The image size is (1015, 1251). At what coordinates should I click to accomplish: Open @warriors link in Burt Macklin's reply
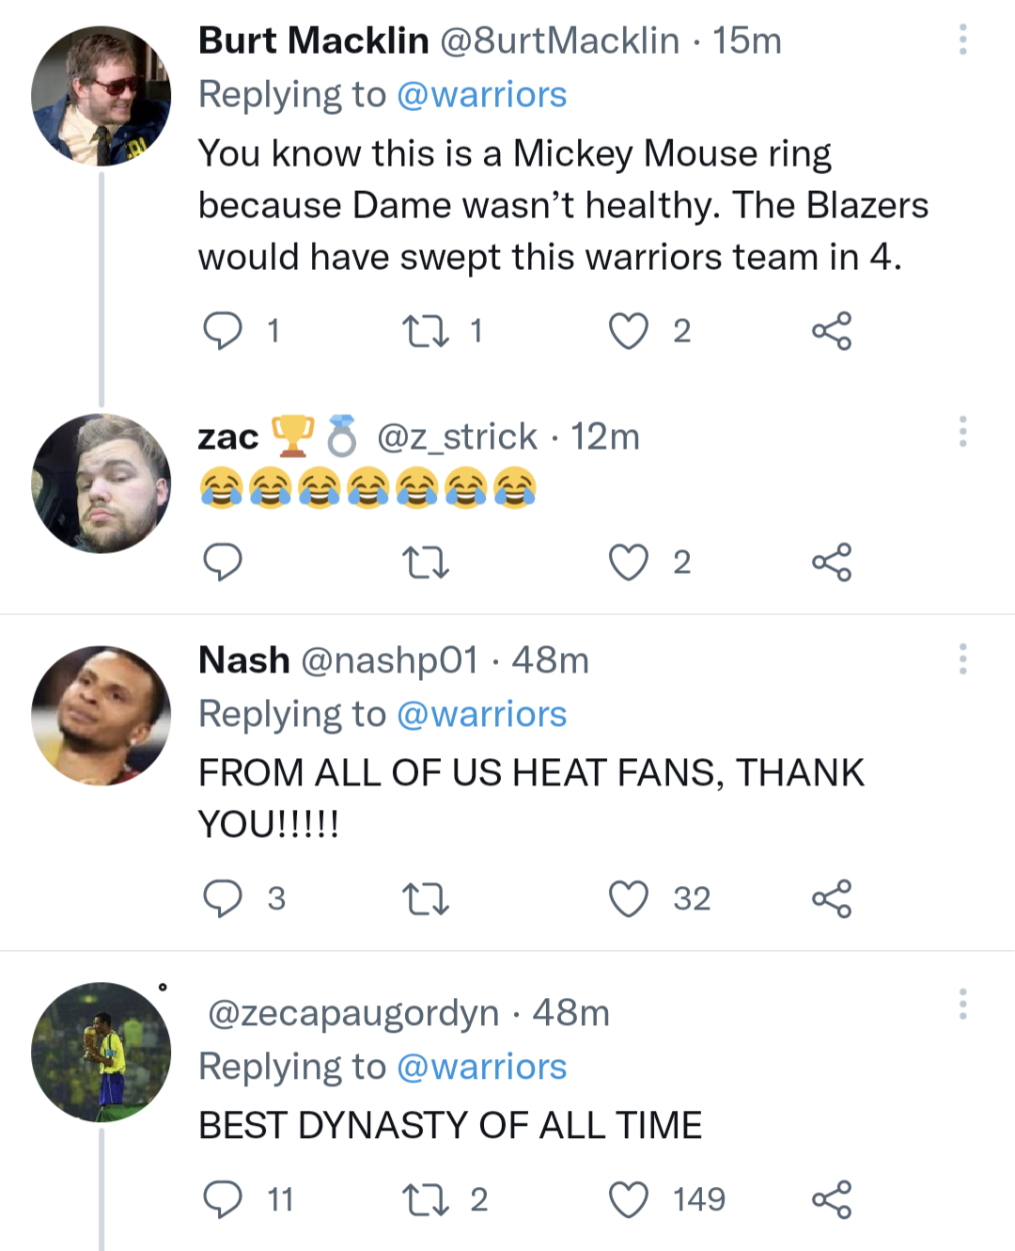point(481,95)
